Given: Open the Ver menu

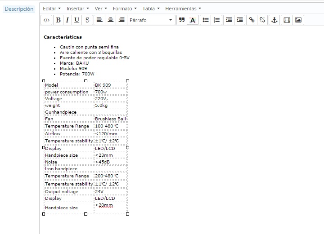Looking at the screenshot, I should [101, 9].
